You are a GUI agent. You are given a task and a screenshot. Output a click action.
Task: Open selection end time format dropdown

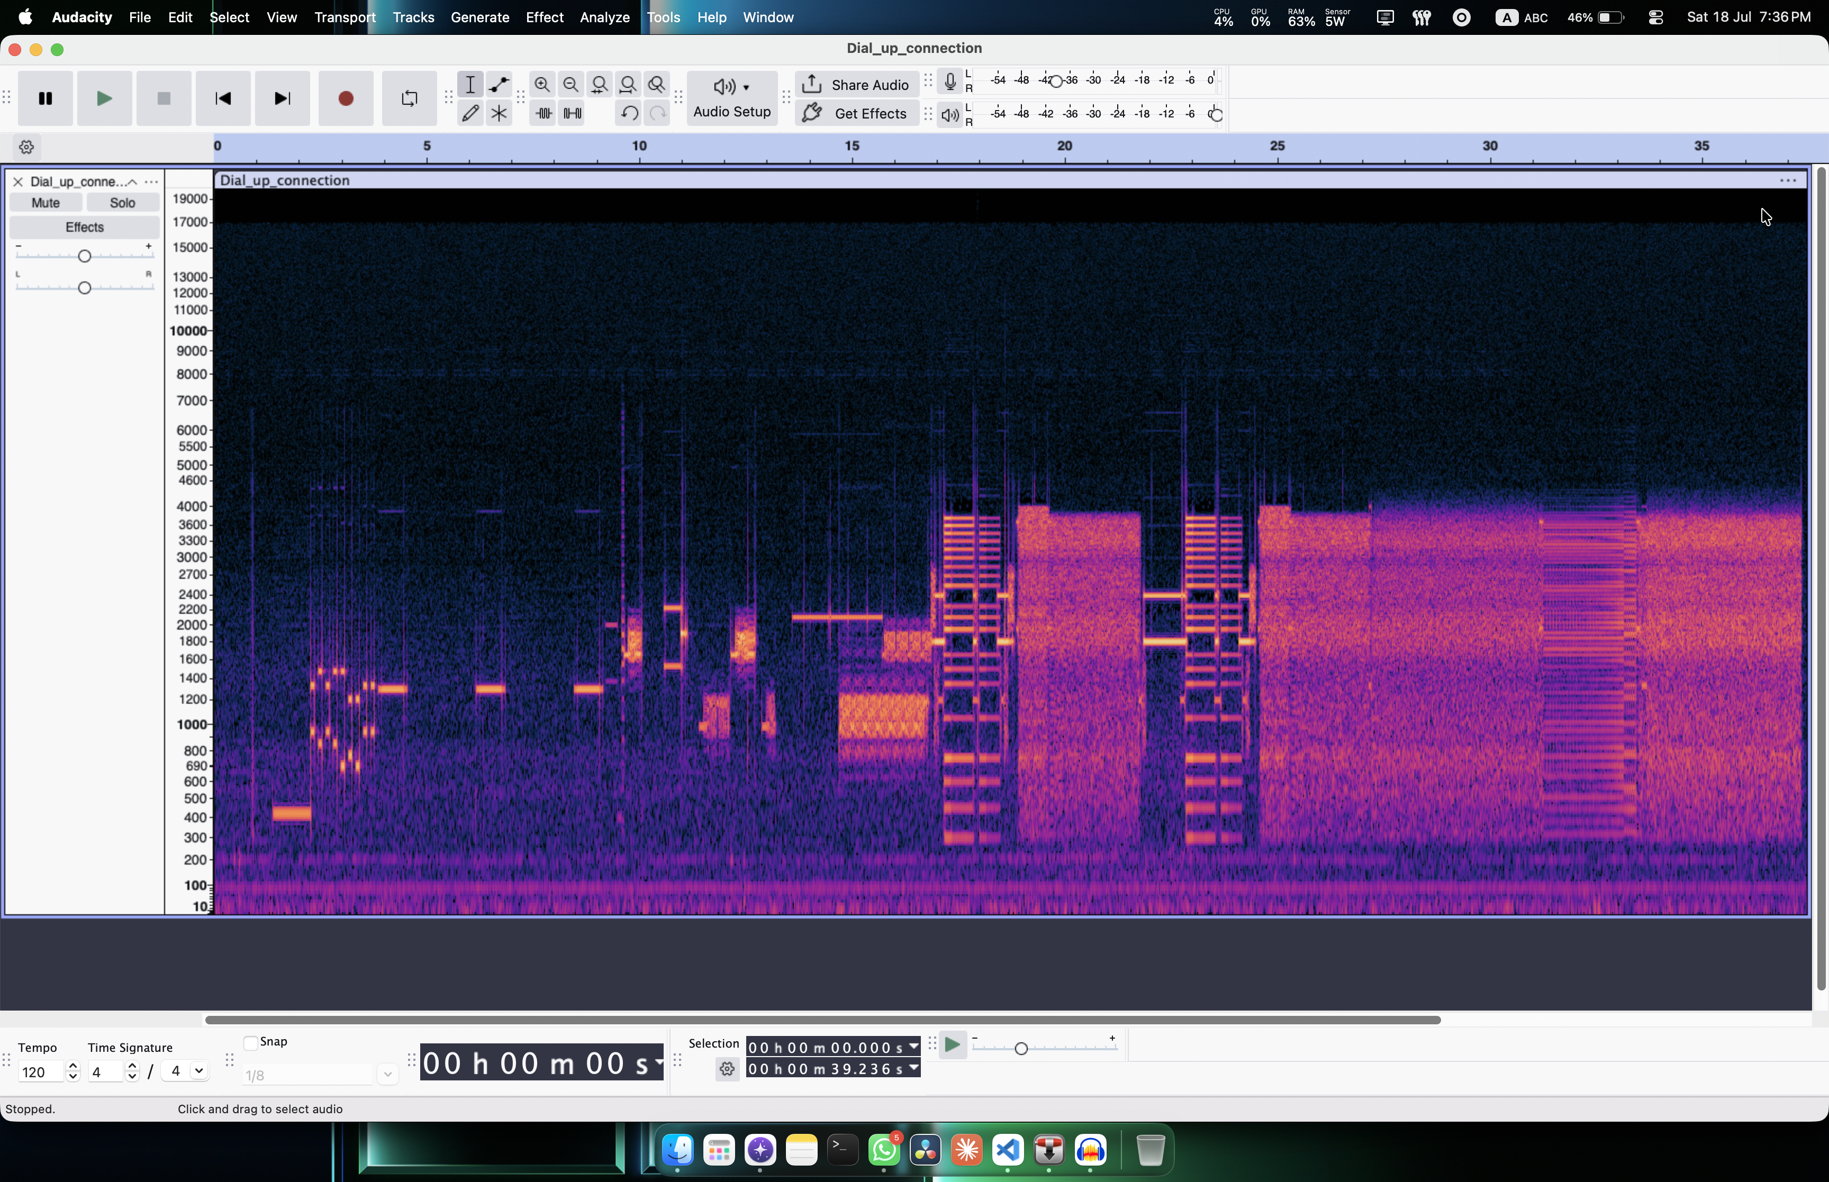click(x=913, y=1068)
